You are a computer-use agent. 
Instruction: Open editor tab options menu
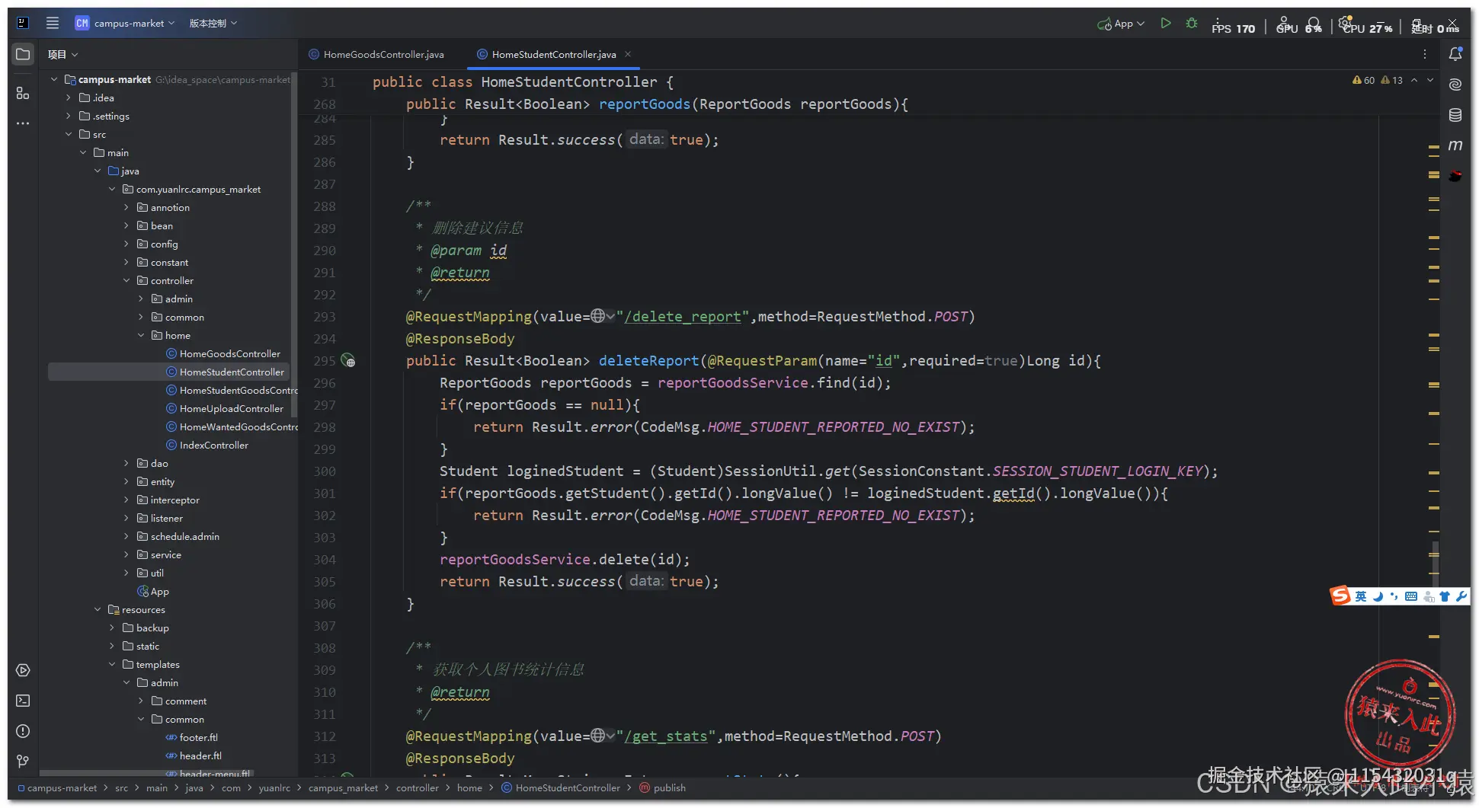click(x=1425, y=54)
